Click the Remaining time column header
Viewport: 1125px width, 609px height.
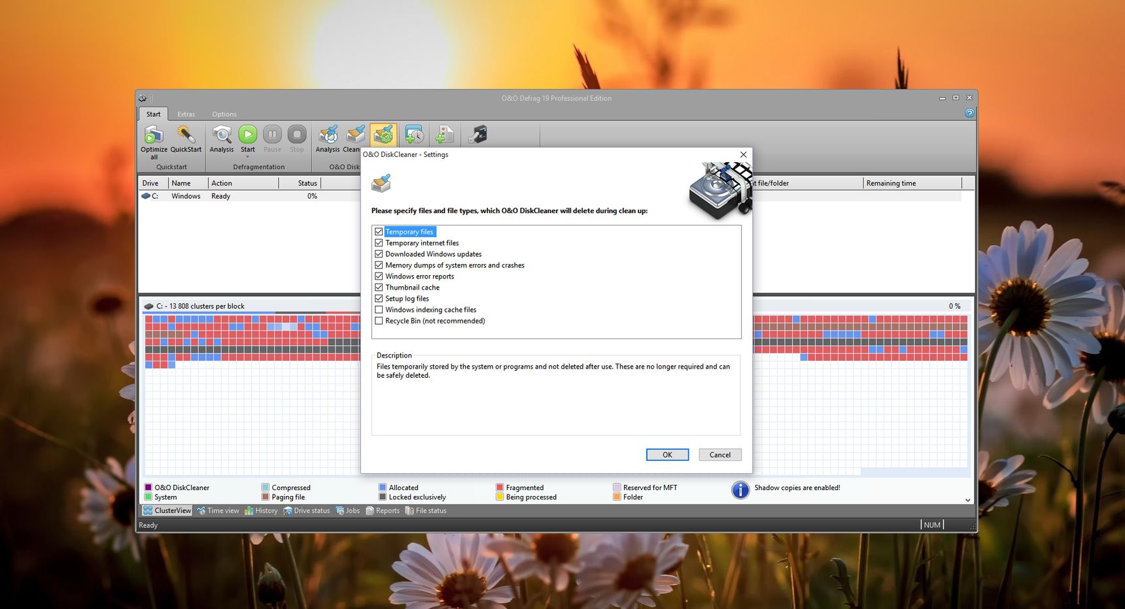(912, 183)
